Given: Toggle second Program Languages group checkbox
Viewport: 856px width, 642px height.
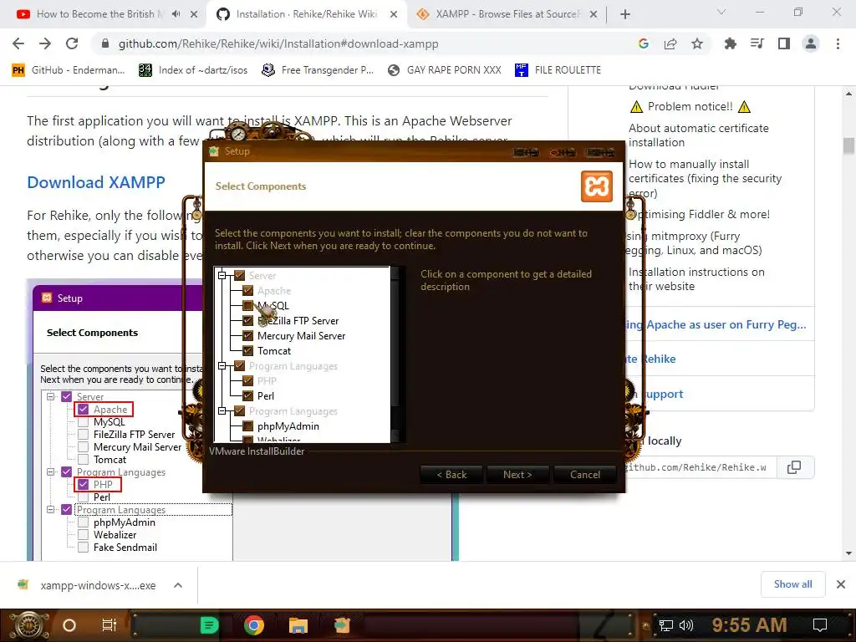Looking at the screenshot, I should coord(239,411).
